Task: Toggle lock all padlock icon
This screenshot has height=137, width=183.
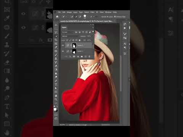Action: (80, 40)
